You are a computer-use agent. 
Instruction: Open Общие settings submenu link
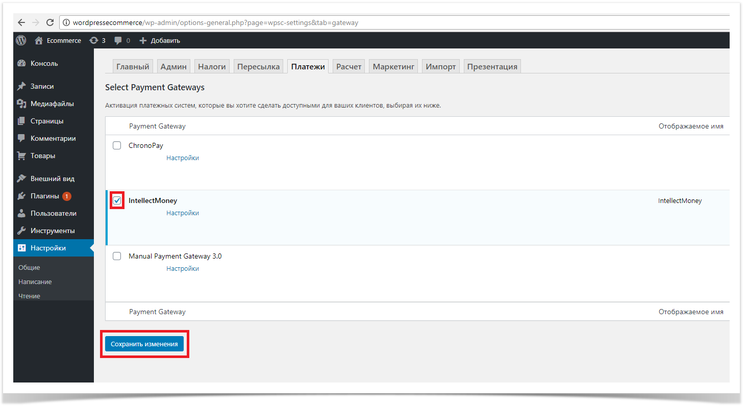click(29, 268)
